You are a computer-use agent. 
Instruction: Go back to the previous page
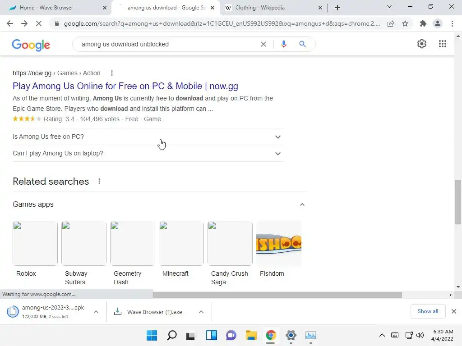10,23
